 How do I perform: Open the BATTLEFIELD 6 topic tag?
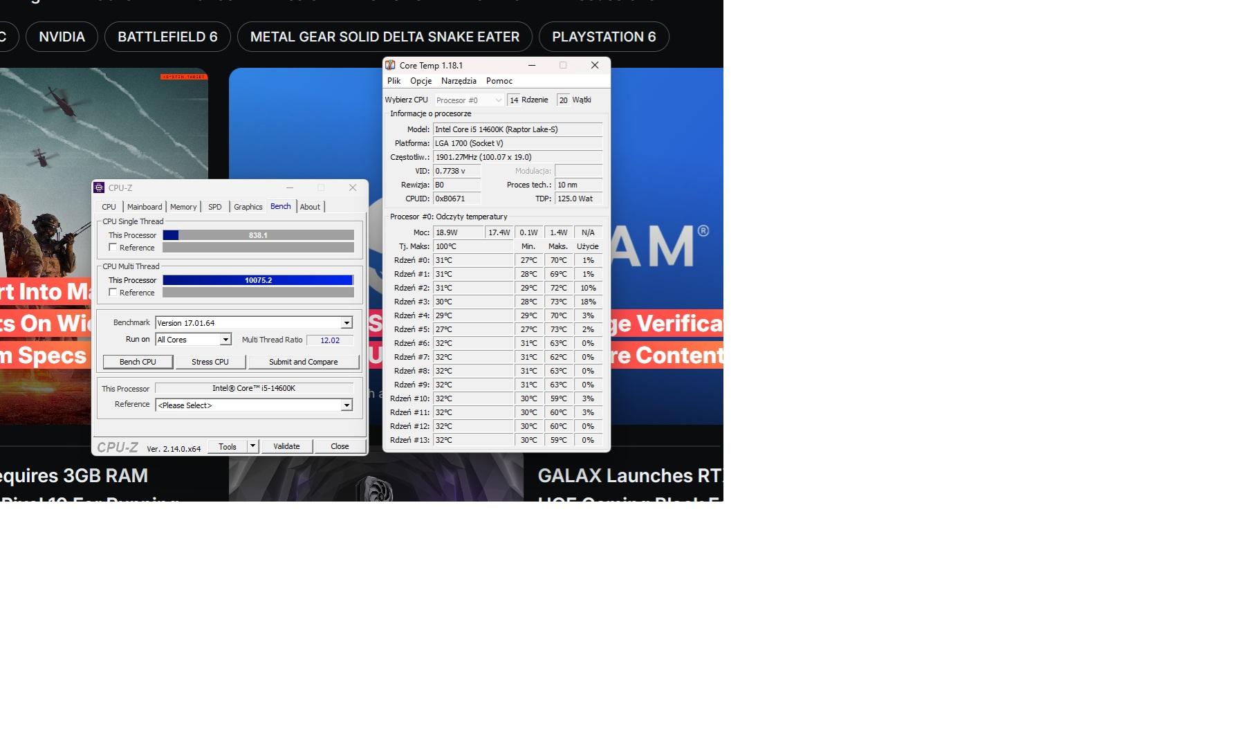coord(167,37)
